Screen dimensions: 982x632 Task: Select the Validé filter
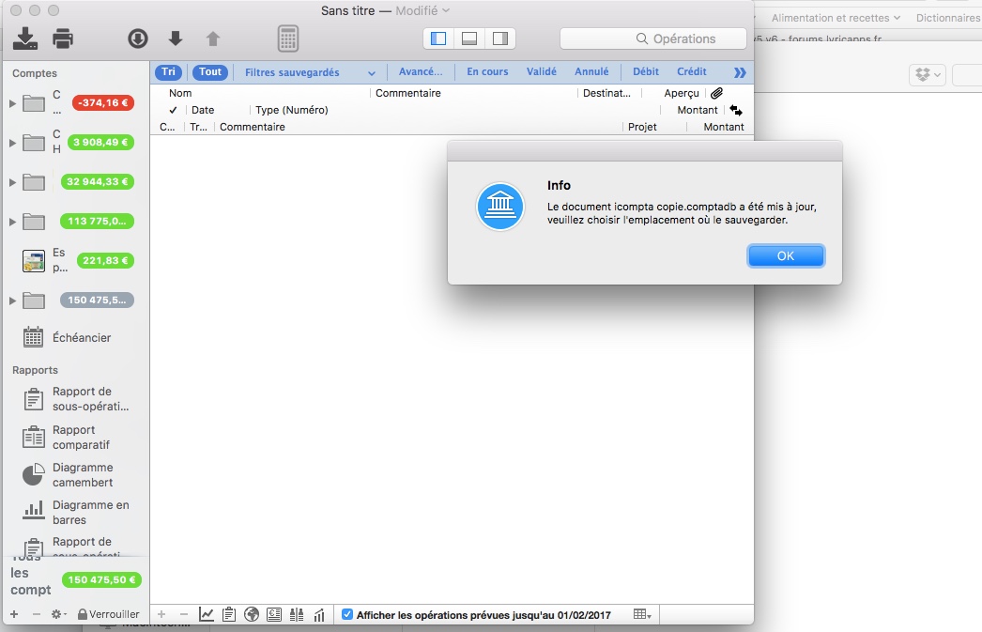[x=541, y=72]
